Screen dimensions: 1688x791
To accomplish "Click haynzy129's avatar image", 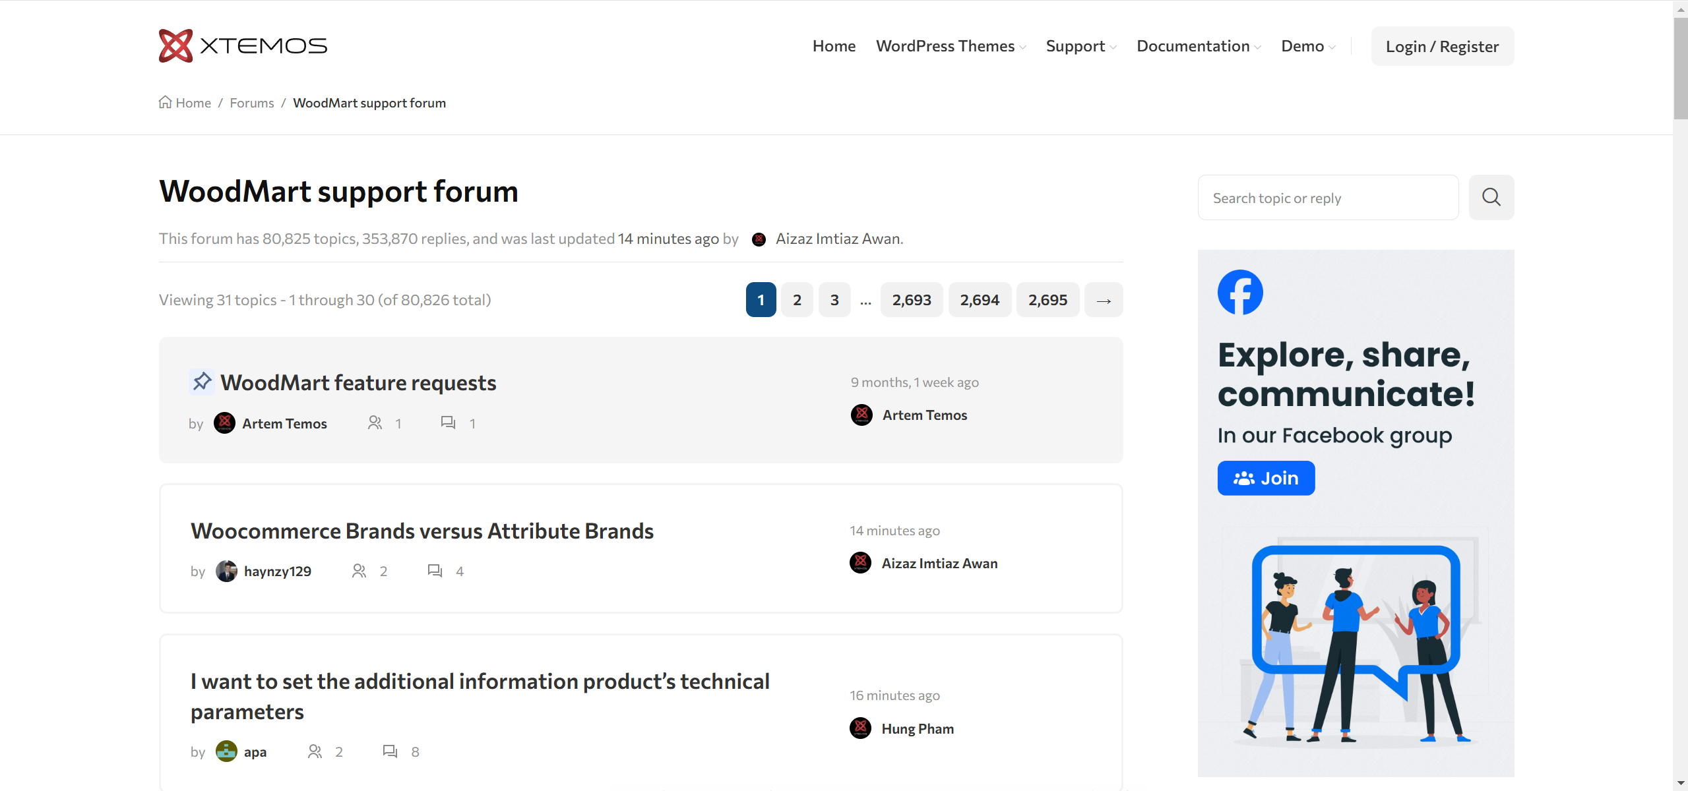I will pyautogui.click(x=227, y=570).
